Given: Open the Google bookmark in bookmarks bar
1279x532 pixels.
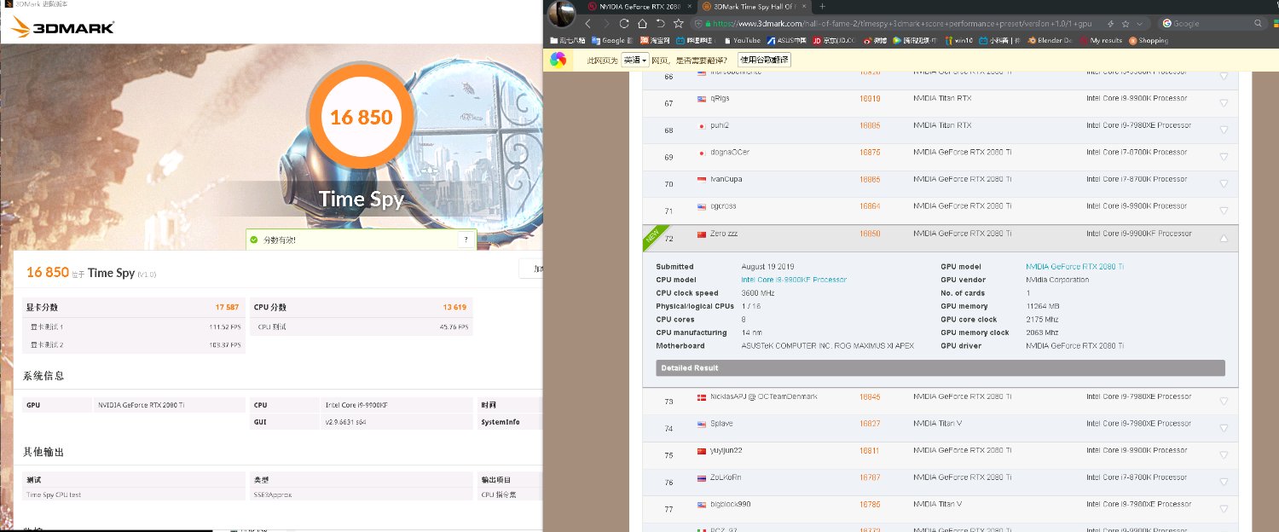Looking at the screenshot, I should coord(611,40).
